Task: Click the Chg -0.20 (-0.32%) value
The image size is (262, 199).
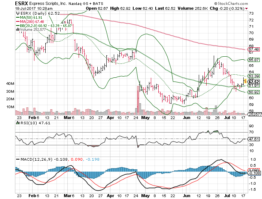Action: coord(227,8)
